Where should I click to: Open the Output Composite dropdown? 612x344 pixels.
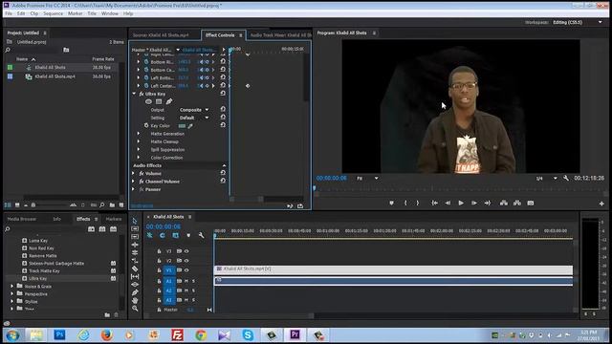(194, 110)
